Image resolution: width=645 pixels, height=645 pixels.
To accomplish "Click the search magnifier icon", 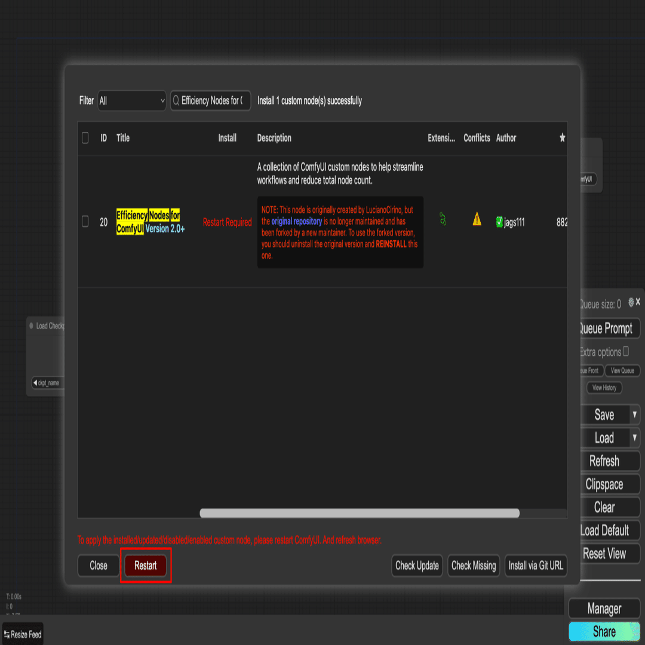I will click(176, 101).
